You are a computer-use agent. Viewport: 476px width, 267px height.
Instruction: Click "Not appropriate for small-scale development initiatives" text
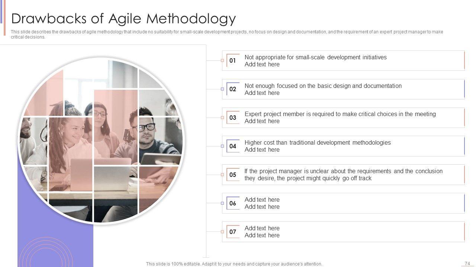(315, 57)
